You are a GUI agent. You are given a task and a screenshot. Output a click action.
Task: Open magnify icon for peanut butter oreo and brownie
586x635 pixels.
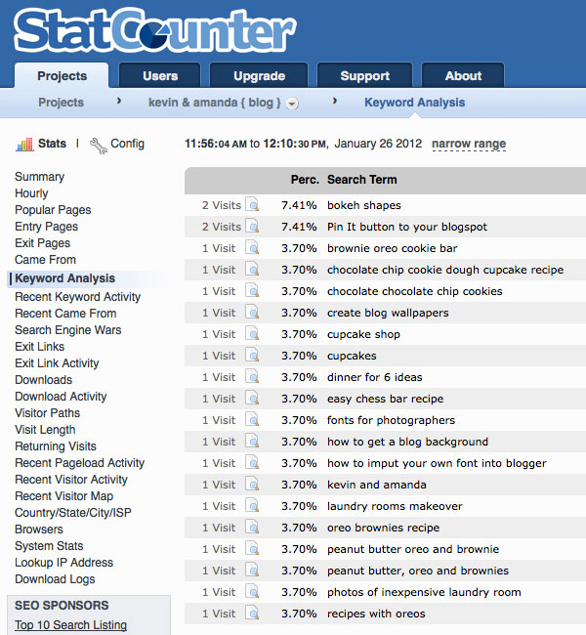click(252, 548)
